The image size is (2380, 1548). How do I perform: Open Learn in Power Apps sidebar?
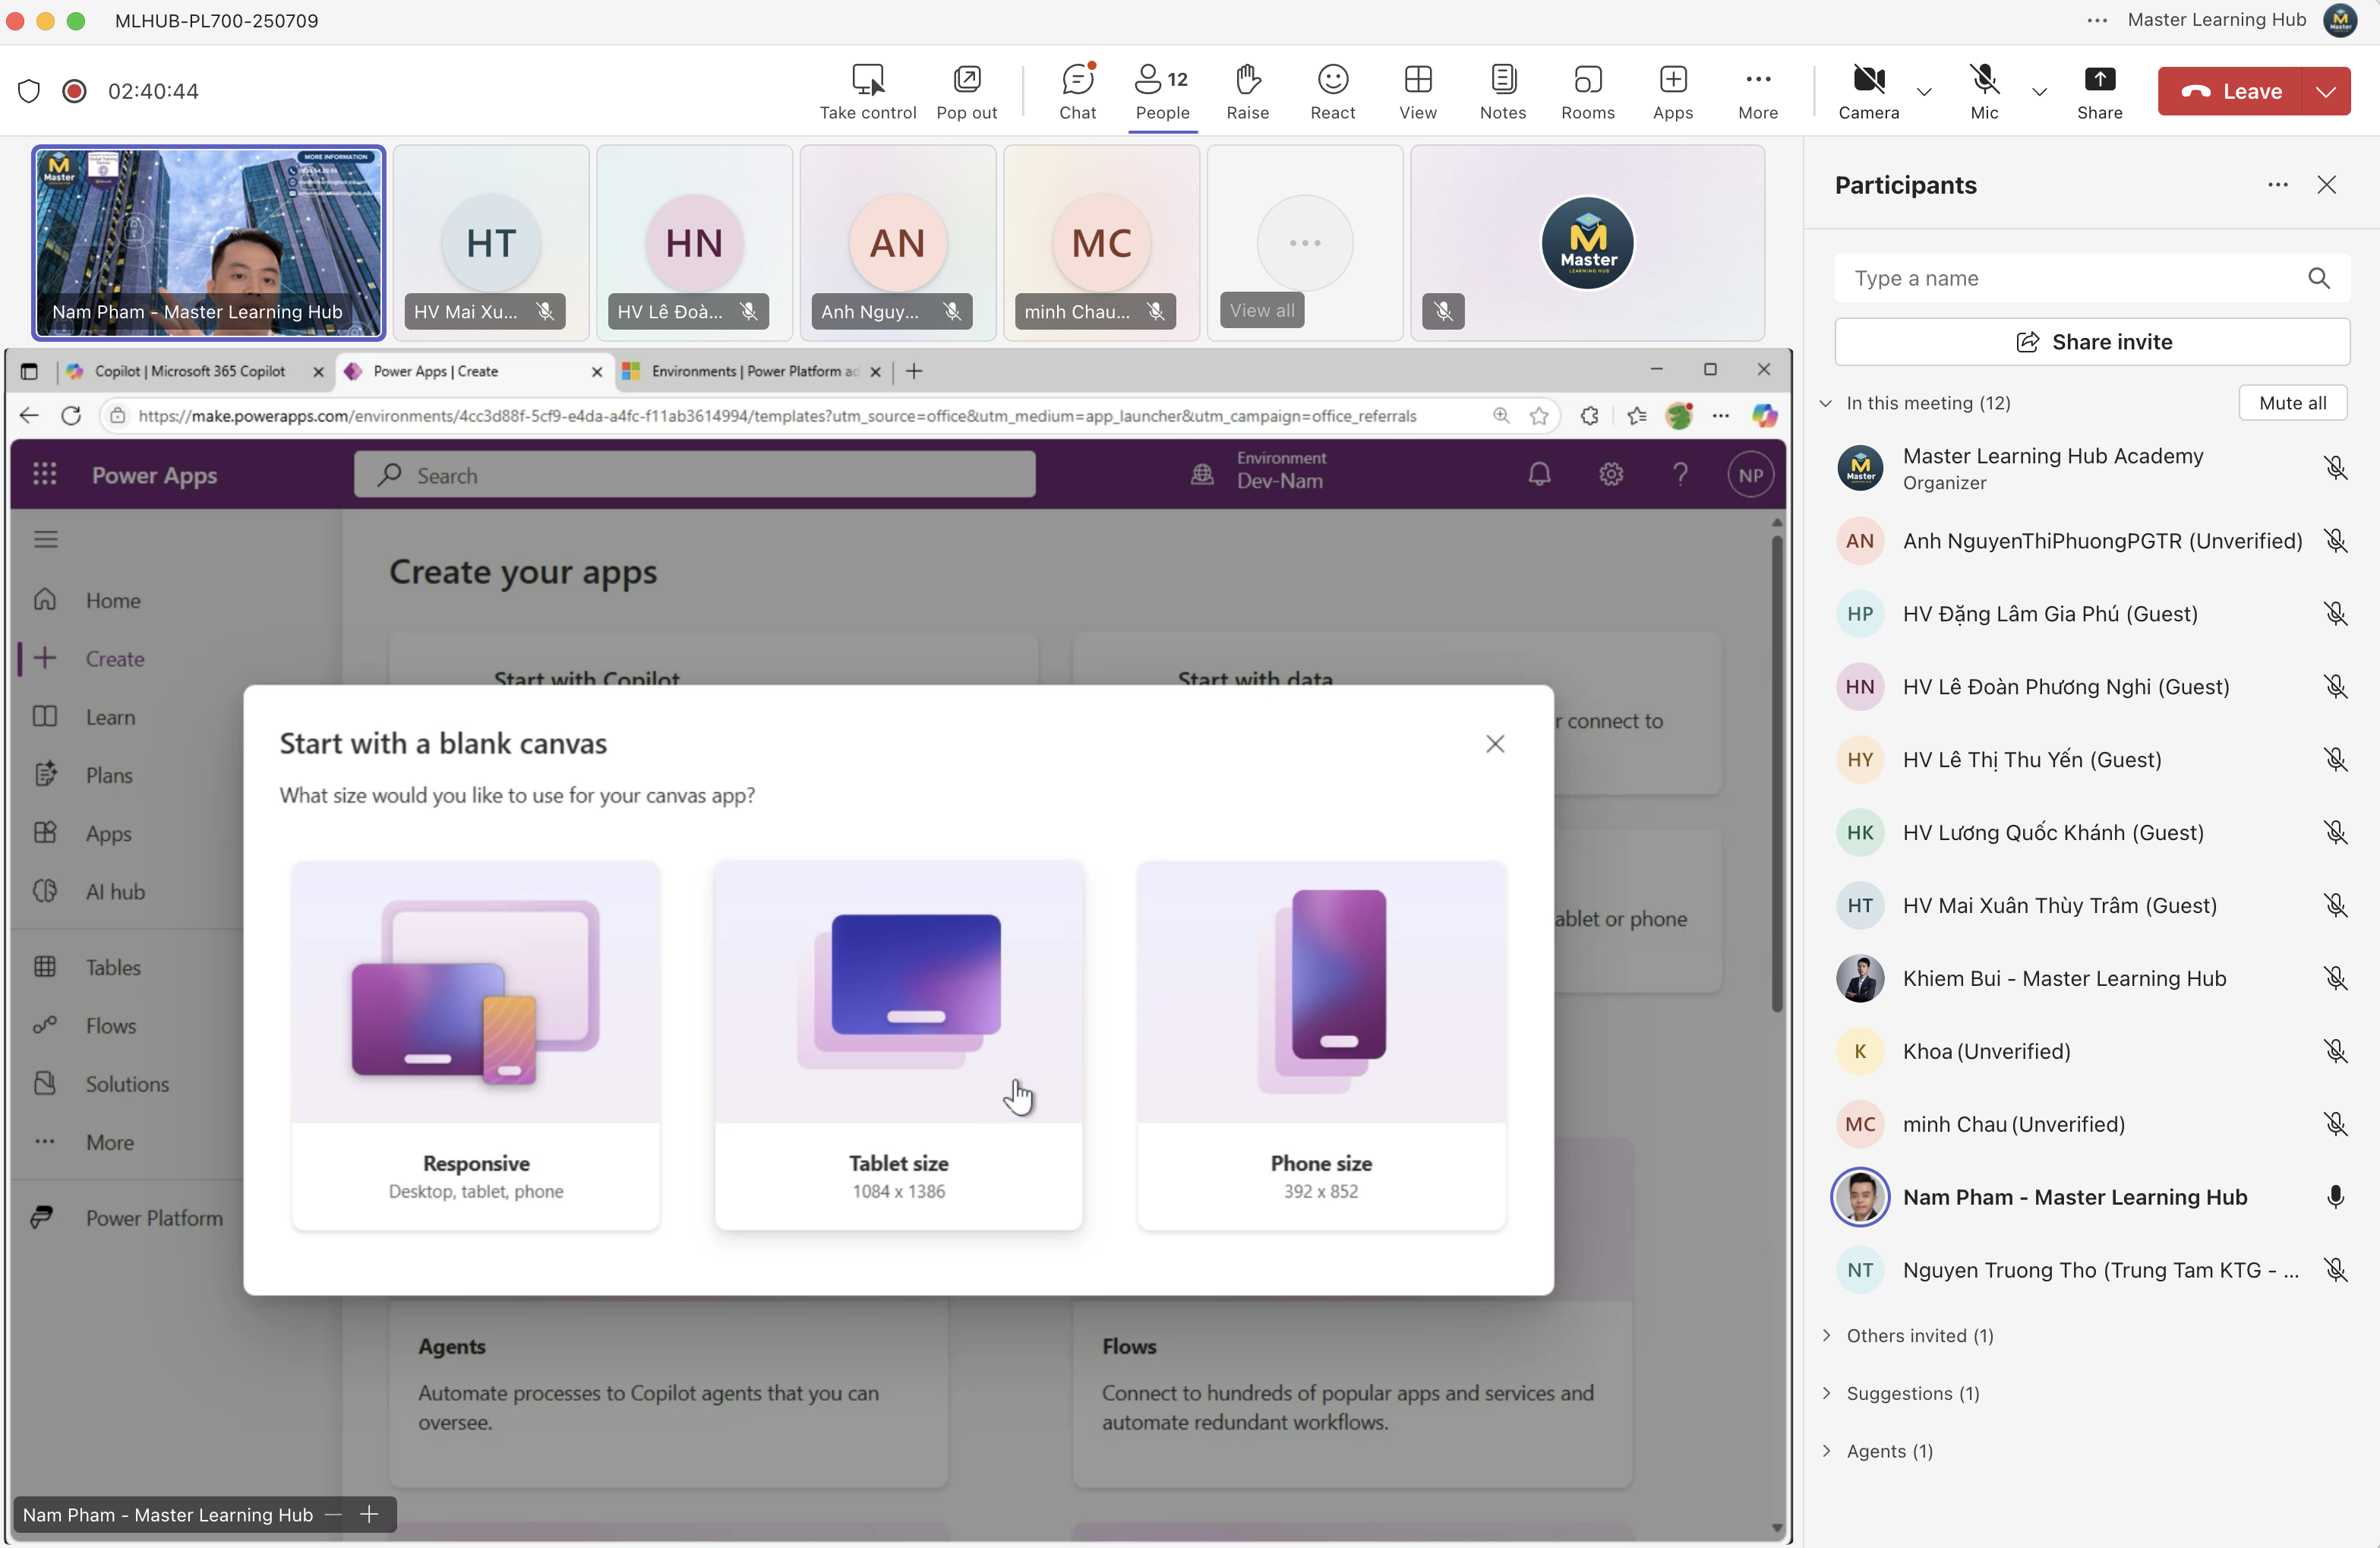(x=110, y=717)
